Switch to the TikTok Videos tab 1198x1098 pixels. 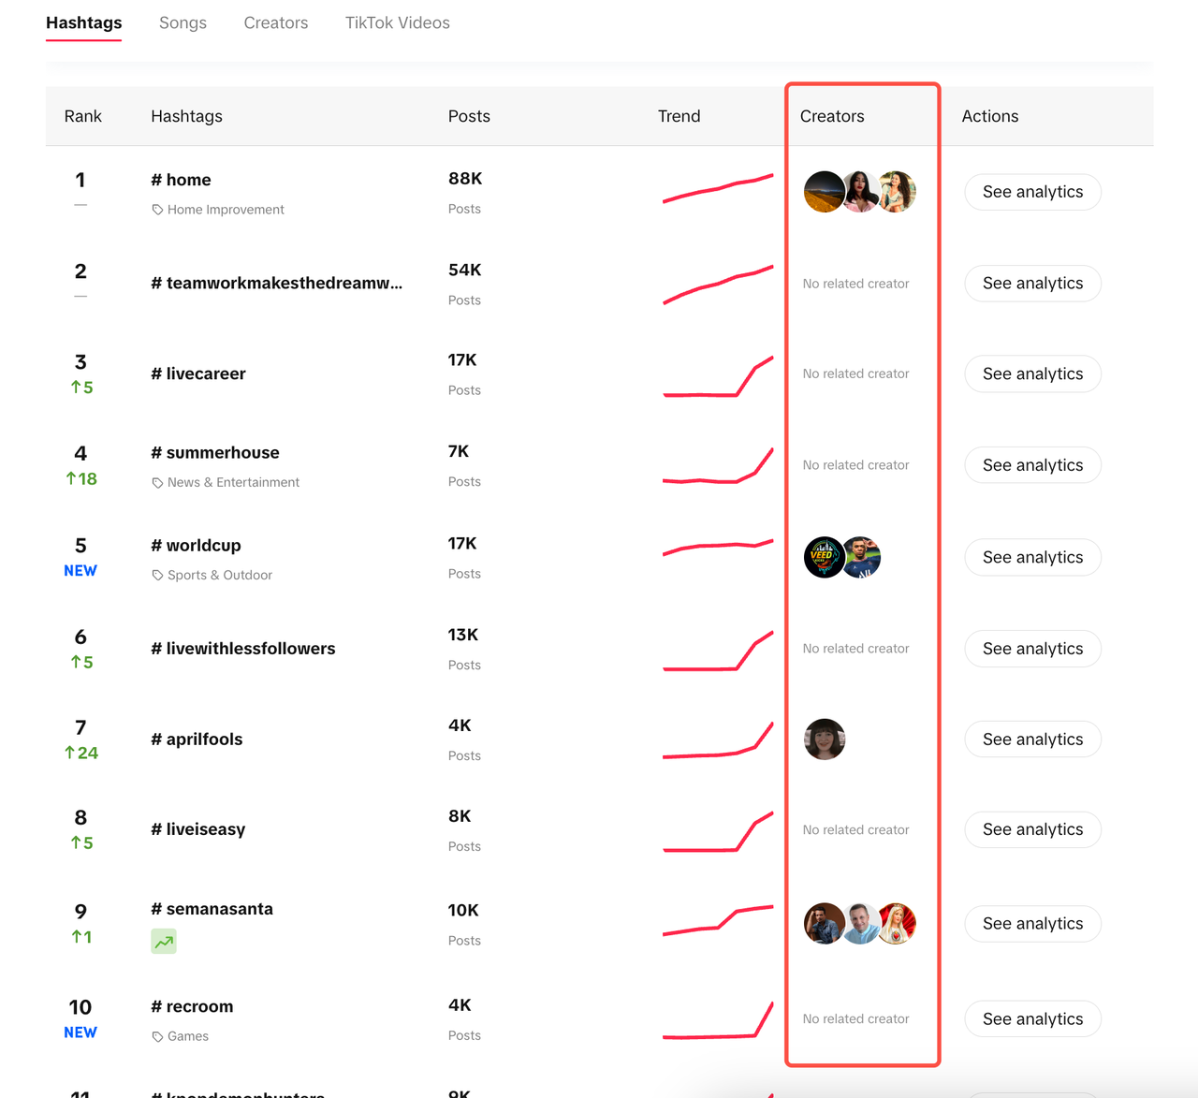coord(397,22)
